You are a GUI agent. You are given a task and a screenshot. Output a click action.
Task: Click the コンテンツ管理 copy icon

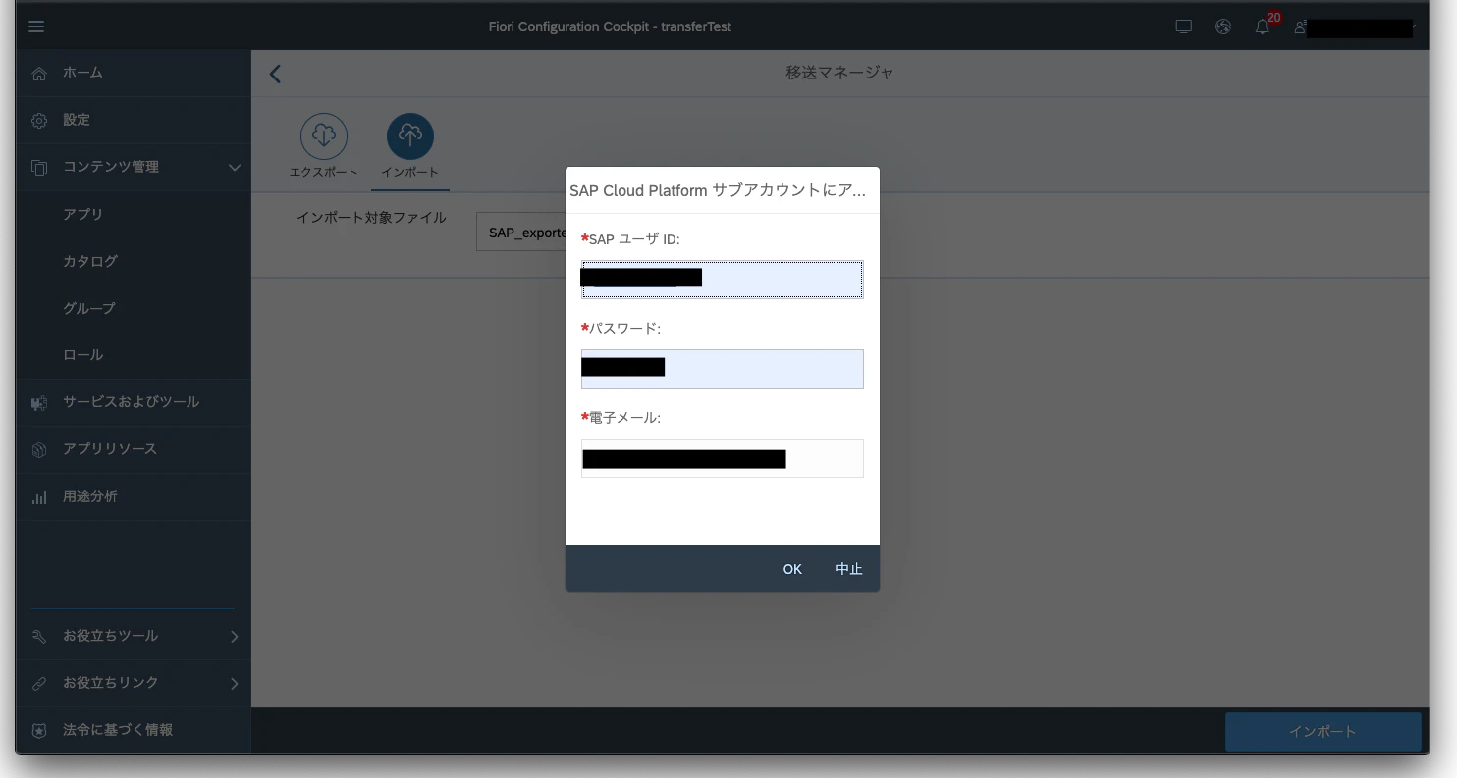(39, 168)
